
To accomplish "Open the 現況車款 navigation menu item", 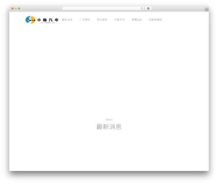I will [102, 20].
